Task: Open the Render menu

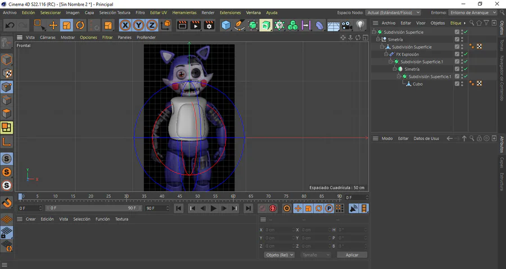Action: tap(208, 12)
